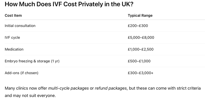The height and width of the screenshot is (99, 205).
Task: Click the IVF cost page heading
Action: pyautogui.click(x=69, y=4)
